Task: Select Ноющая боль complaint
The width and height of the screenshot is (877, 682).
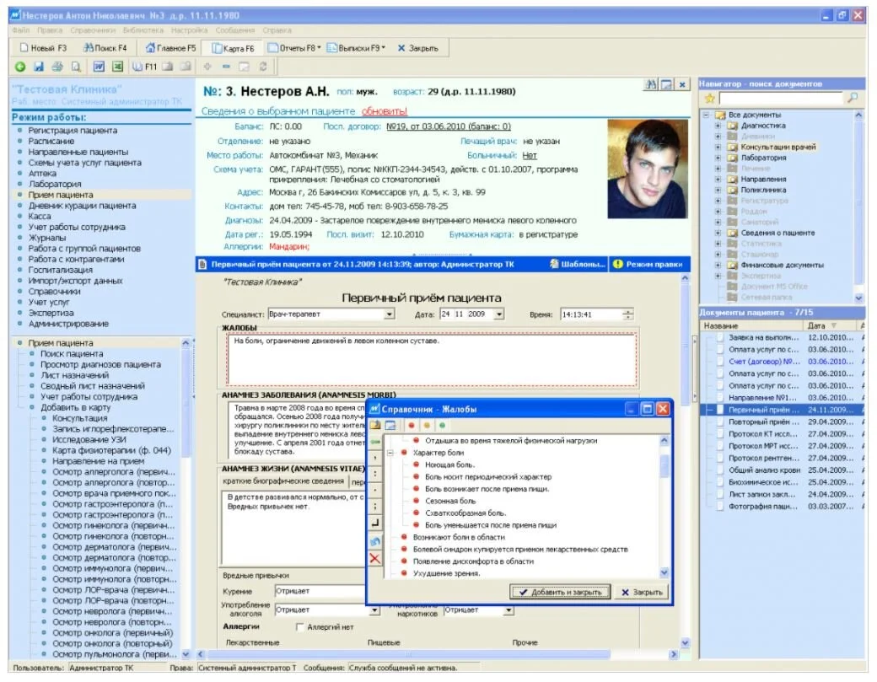Action: (x=449, y=465)
